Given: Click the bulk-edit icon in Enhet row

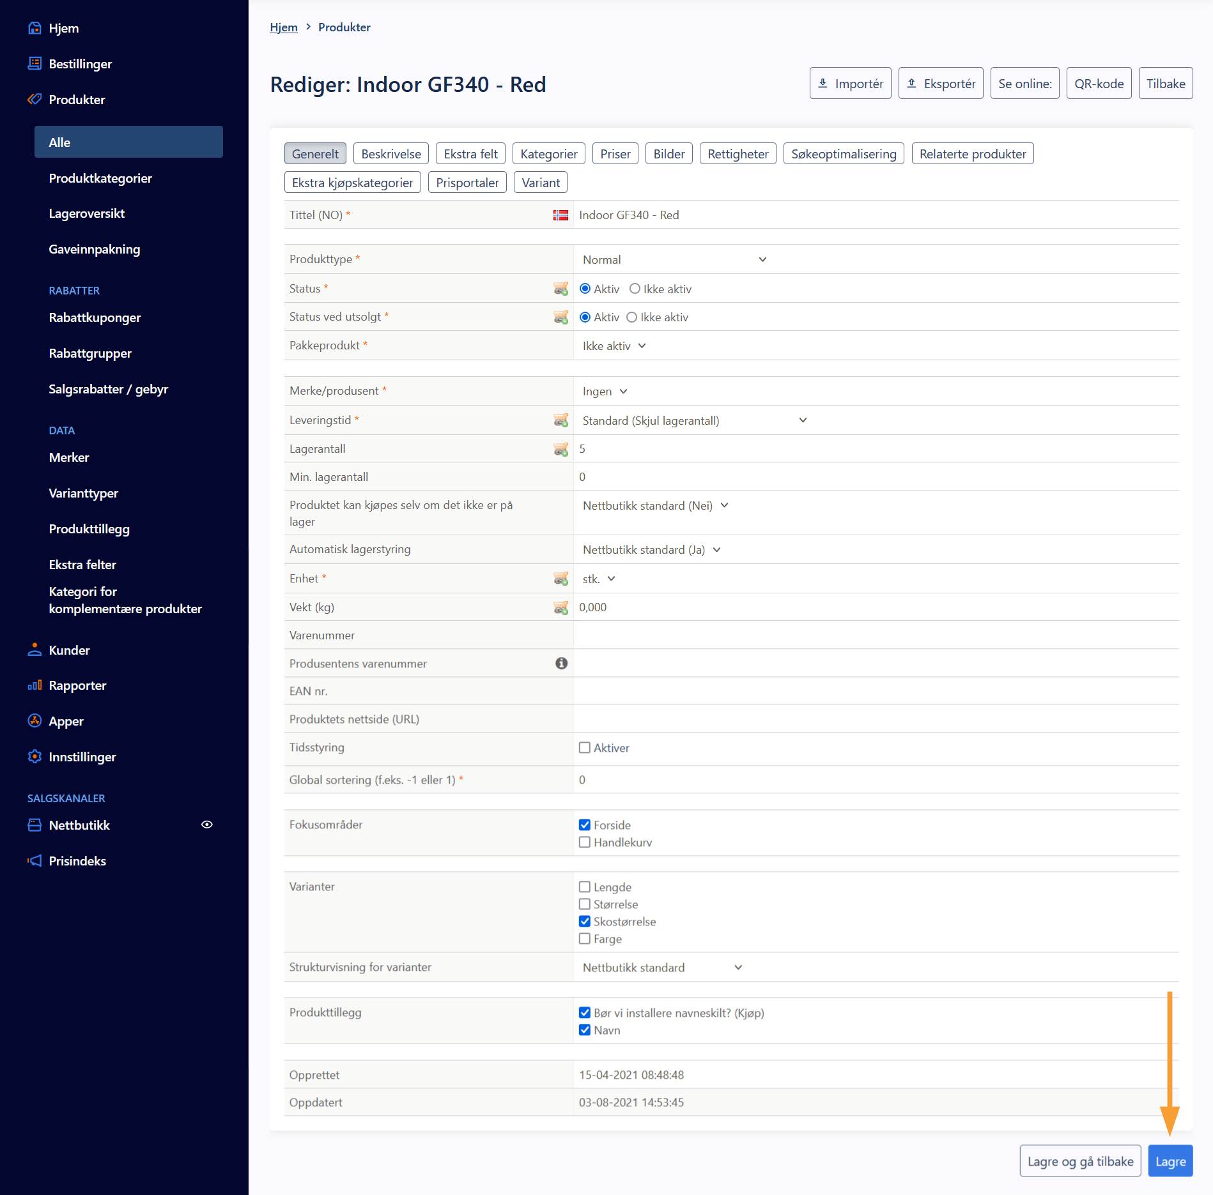Looking at the screenshot, I should pos(560,579).
